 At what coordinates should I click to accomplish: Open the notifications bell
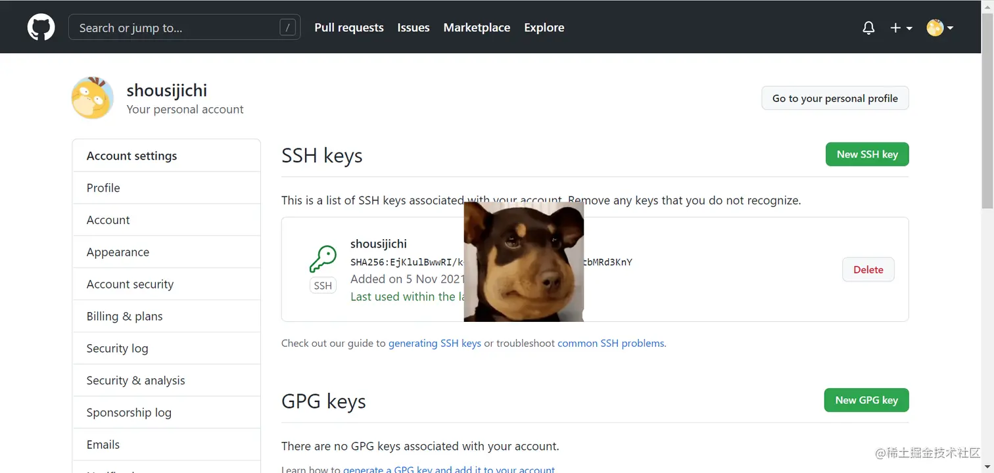point(868,28)
